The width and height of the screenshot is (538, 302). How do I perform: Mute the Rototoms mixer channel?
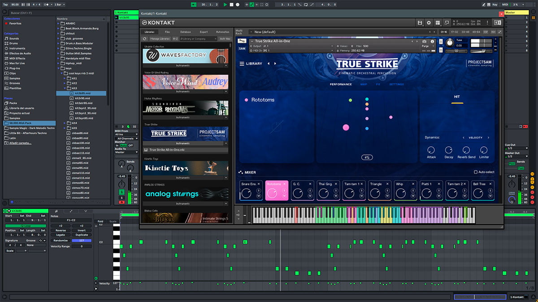[285, 196]
